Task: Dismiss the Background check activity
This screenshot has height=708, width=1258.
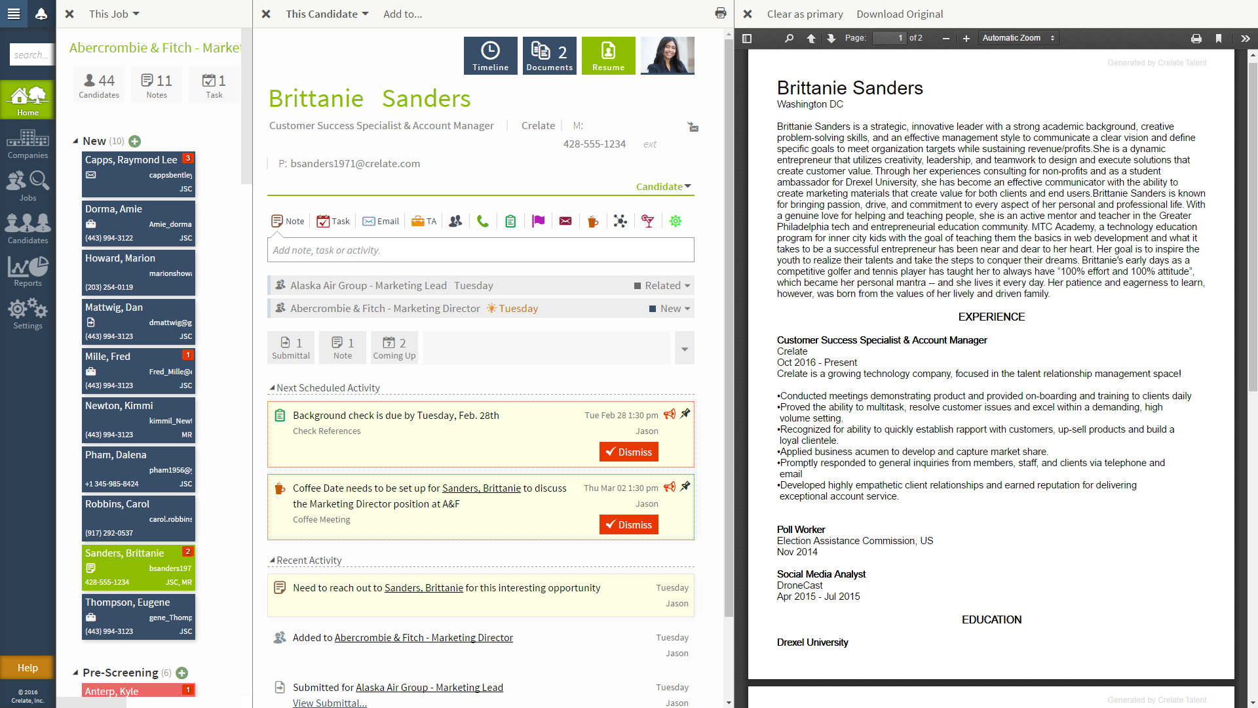Action: tap(628, 452)
